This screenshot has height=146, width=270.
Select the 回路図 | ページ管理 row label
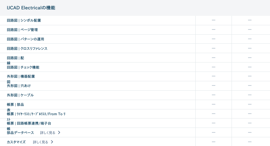click(x=22, y=30)
